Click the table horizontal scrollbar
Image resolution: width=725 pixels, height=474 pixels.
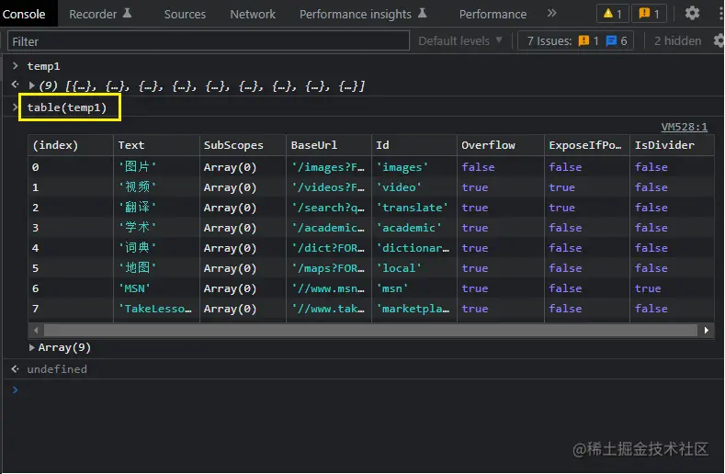[371, 330]
